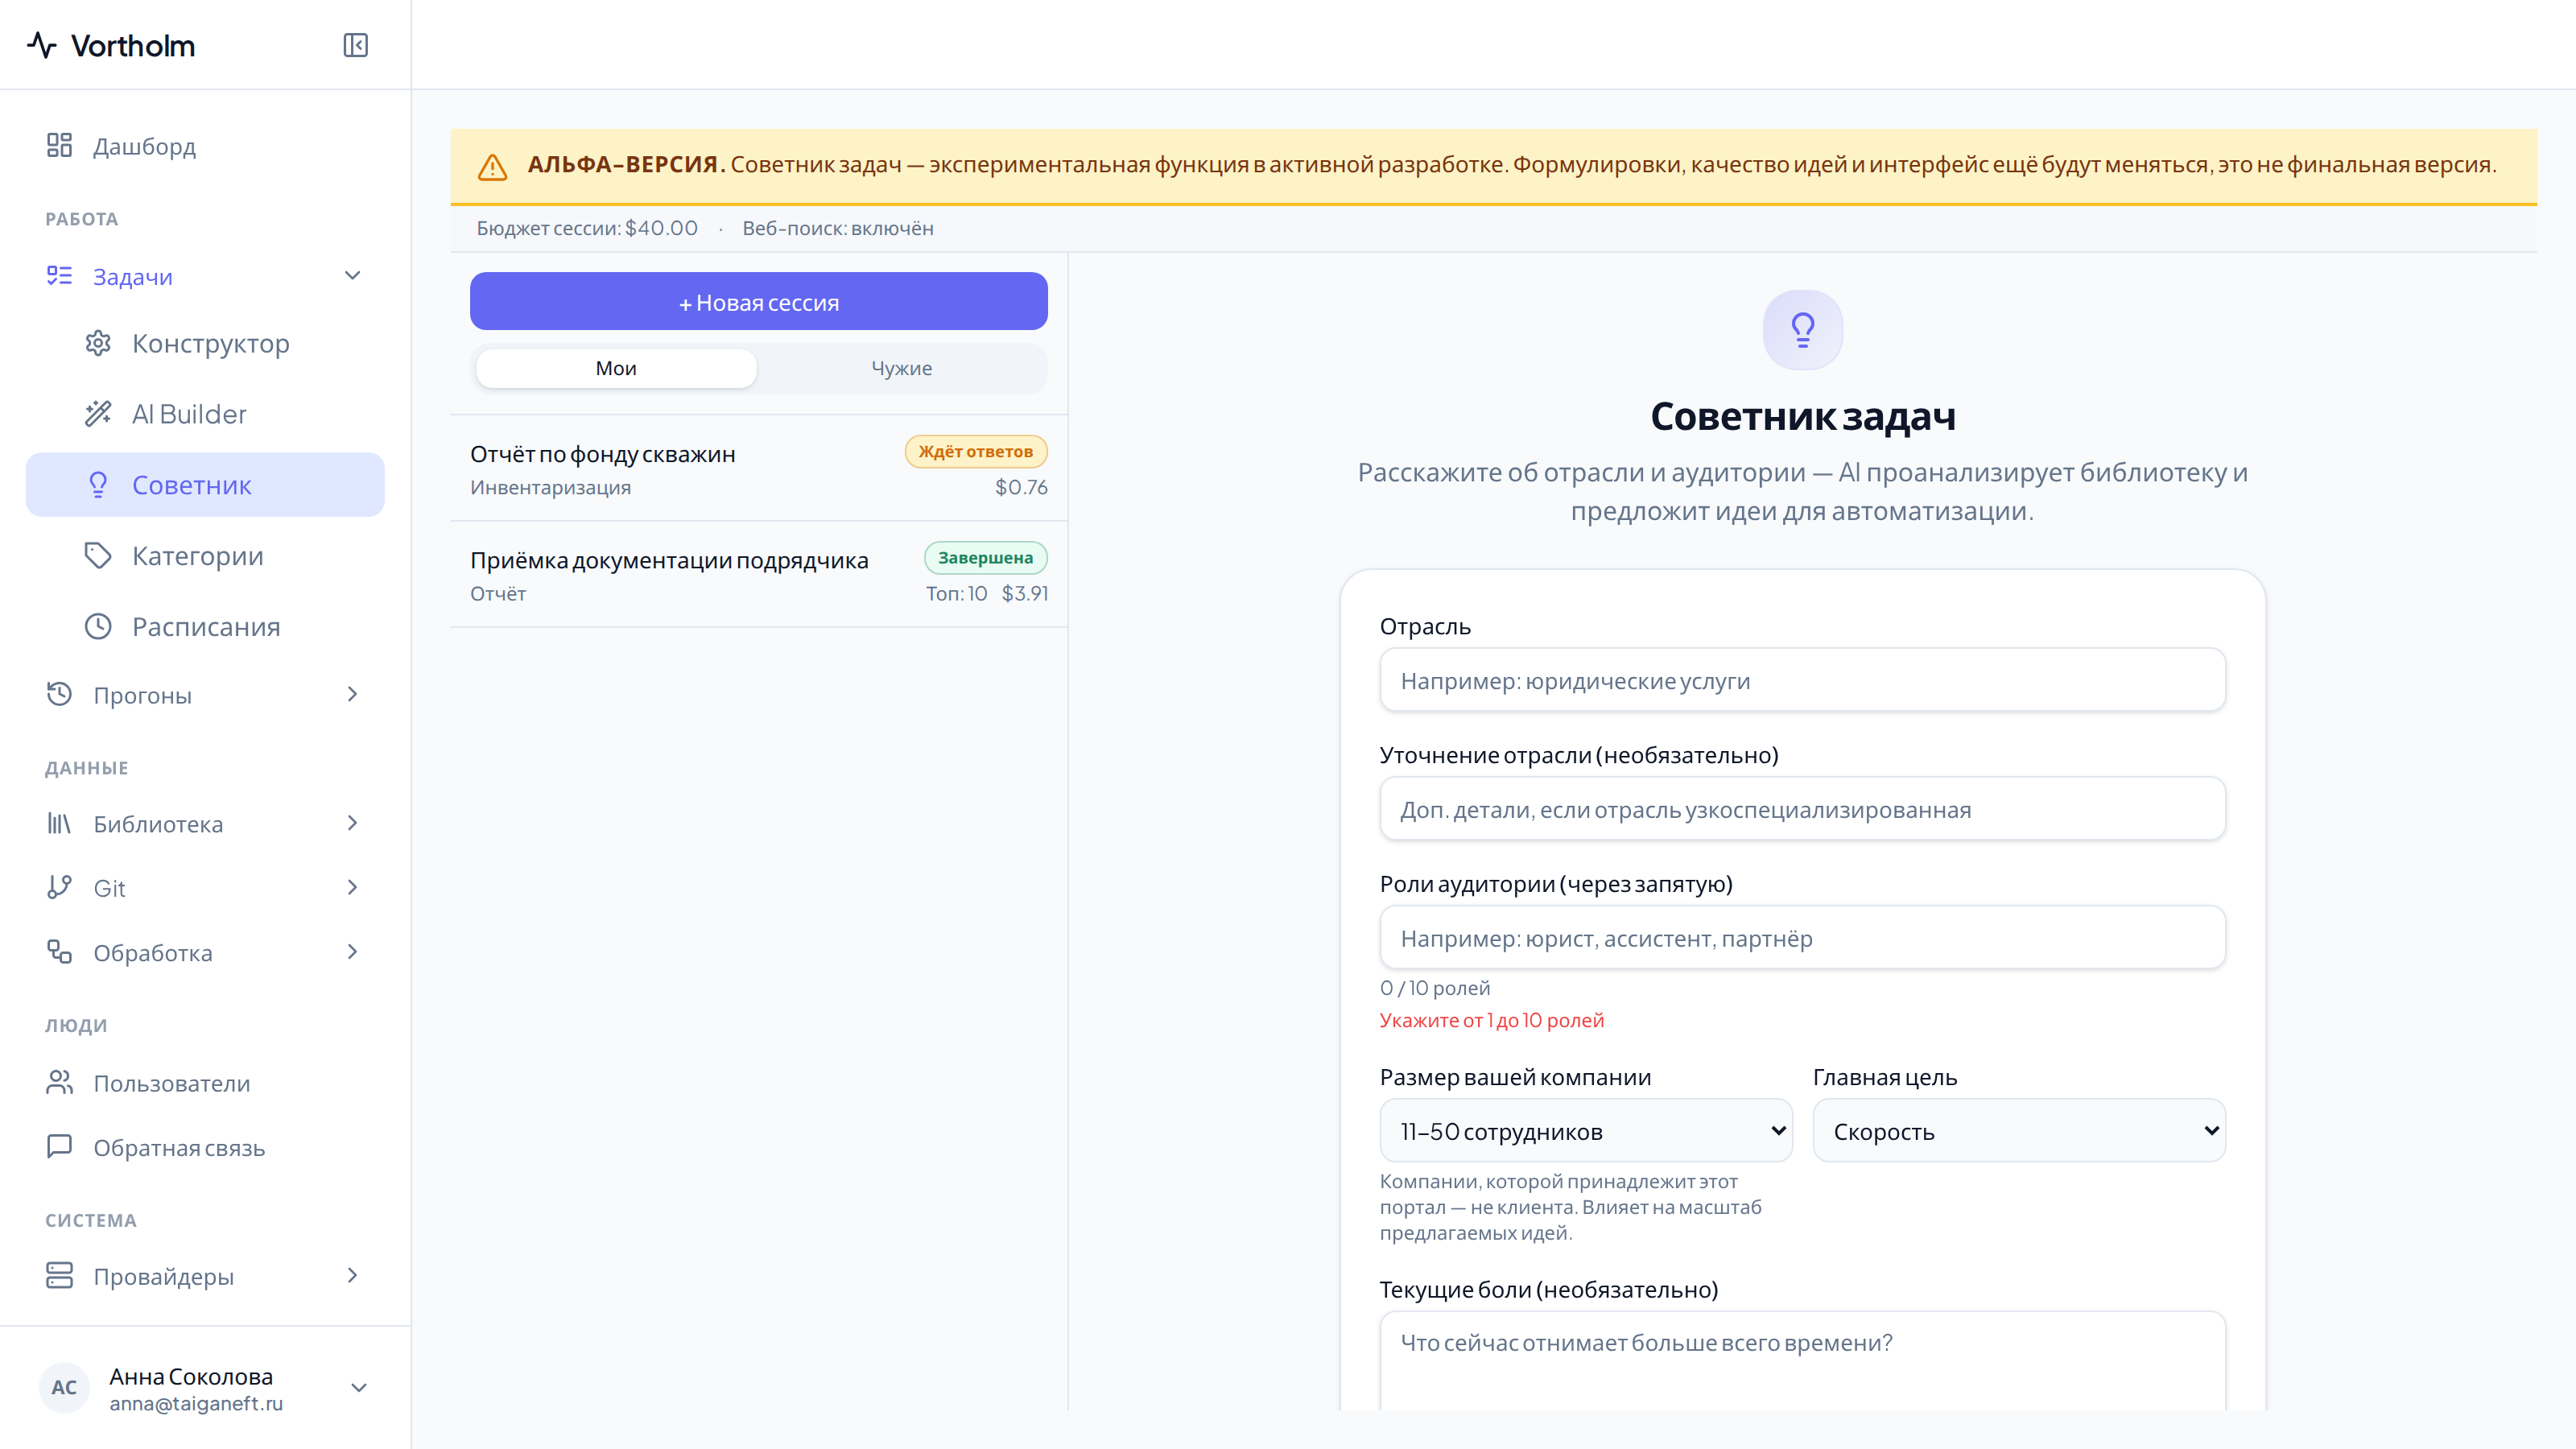Click the Vortholm pulse logo icon
Viewport: 2576px width, 1449px height.
coord(42,45)
